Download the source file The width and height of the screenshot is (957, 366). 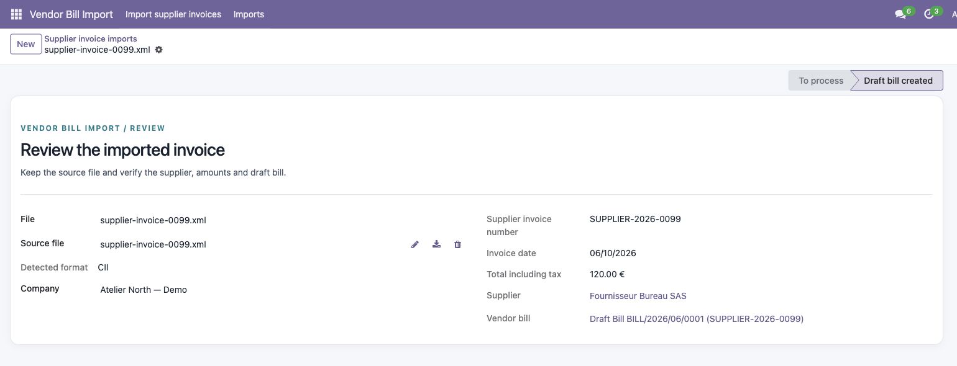[437, 244]
